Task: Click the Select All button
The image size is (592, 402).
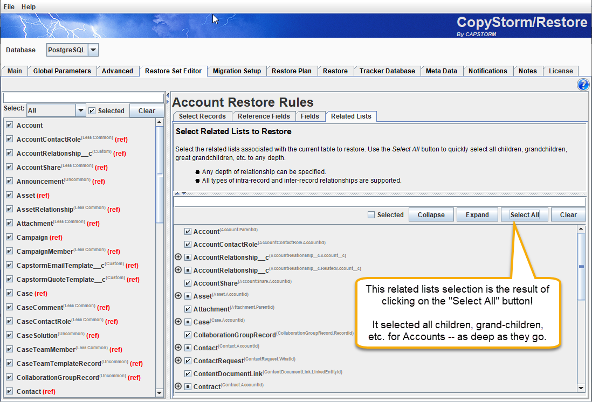Action: coord(525,215)
